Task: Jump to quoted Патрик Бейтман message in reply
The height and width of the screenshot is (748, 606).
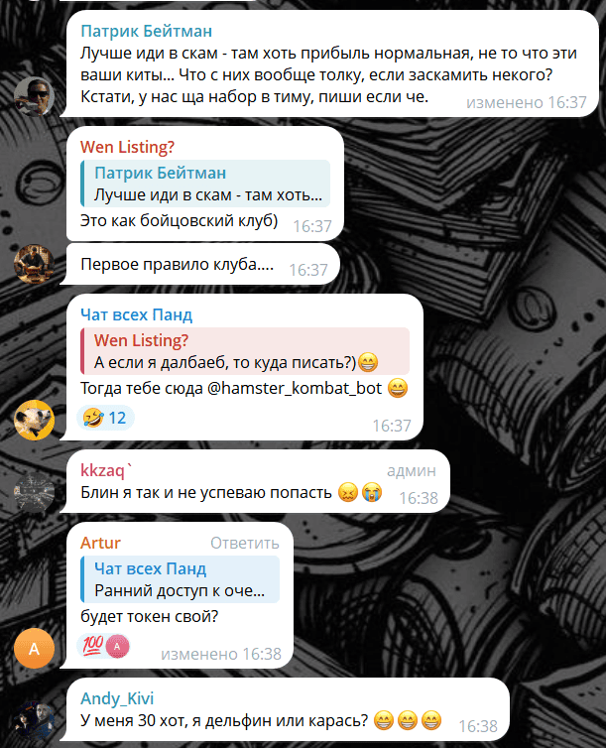Action: (x=205, y=184)
